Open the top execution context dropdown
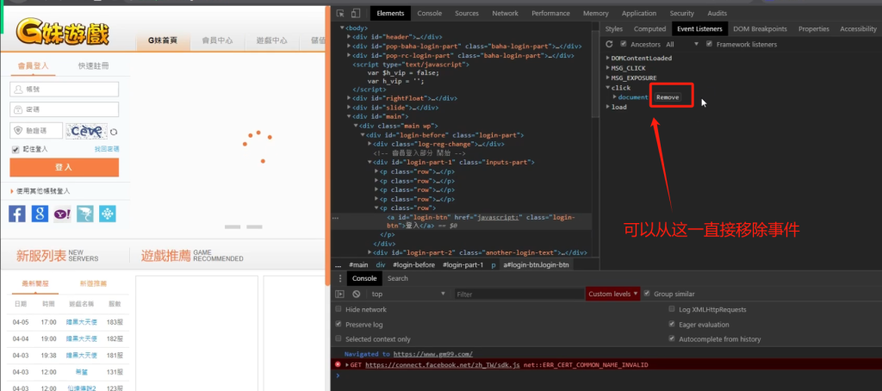882x391 pixels. 408,295
